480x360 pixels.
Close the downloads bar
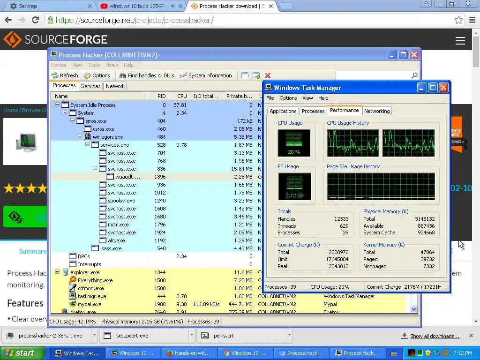[x=471, y=336]
